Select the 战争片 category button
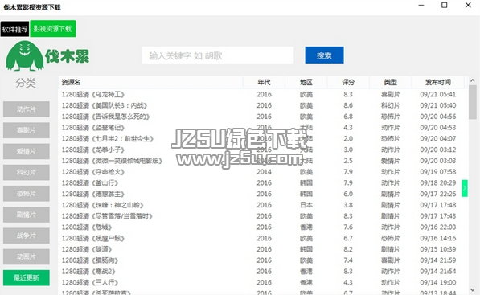Image resolution: width=480 pixels, height=295 pixels. click(x=27, y=236)
